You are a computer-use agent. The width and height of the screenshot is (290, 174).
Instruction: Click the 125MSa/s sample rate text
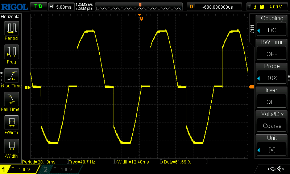pos(84,5)
